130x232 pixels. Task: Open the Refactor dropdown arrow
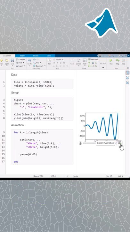coord(98,60)
